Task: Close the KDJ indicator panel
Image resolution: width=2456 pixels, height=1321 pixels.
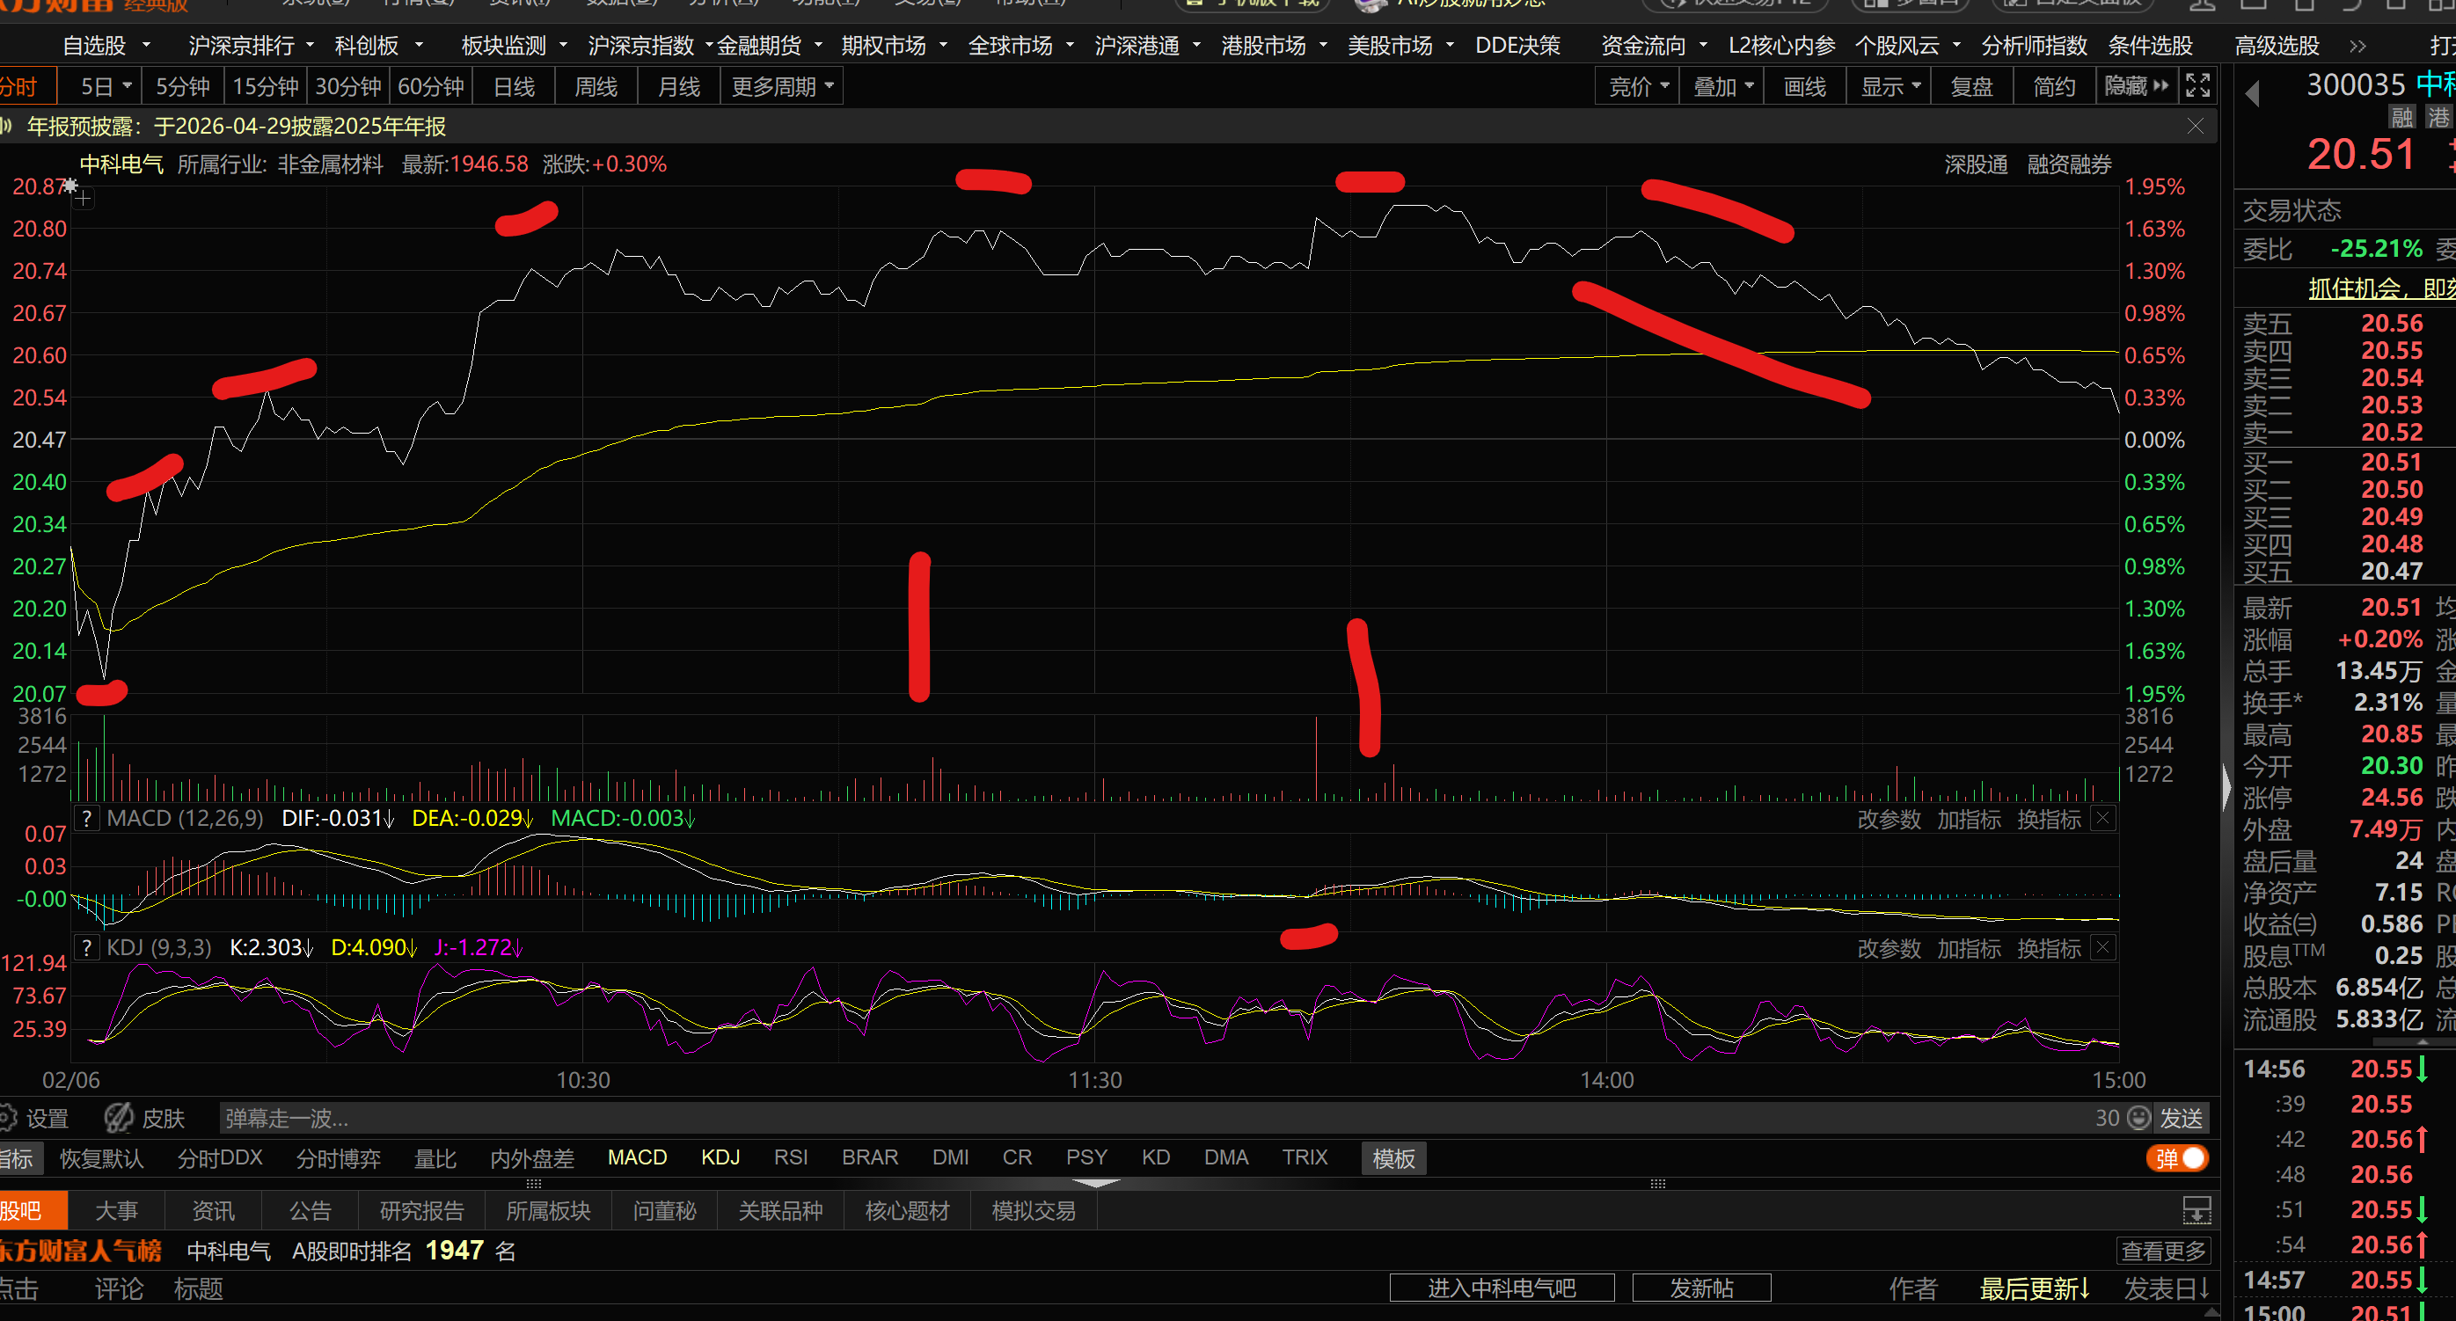Action: tap(2102, 947)
